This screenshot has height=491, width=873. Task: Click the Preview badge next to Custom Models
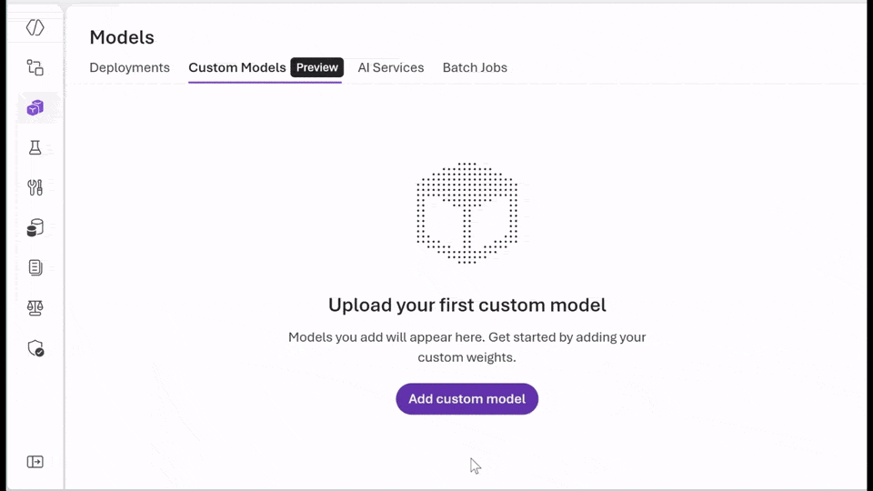316,67
